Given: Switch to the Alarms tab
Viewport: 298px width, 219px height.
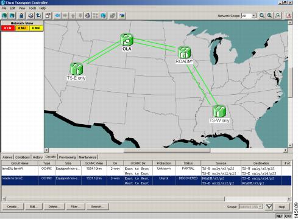Looking at the screenshot, I should (x=7, y=157).
